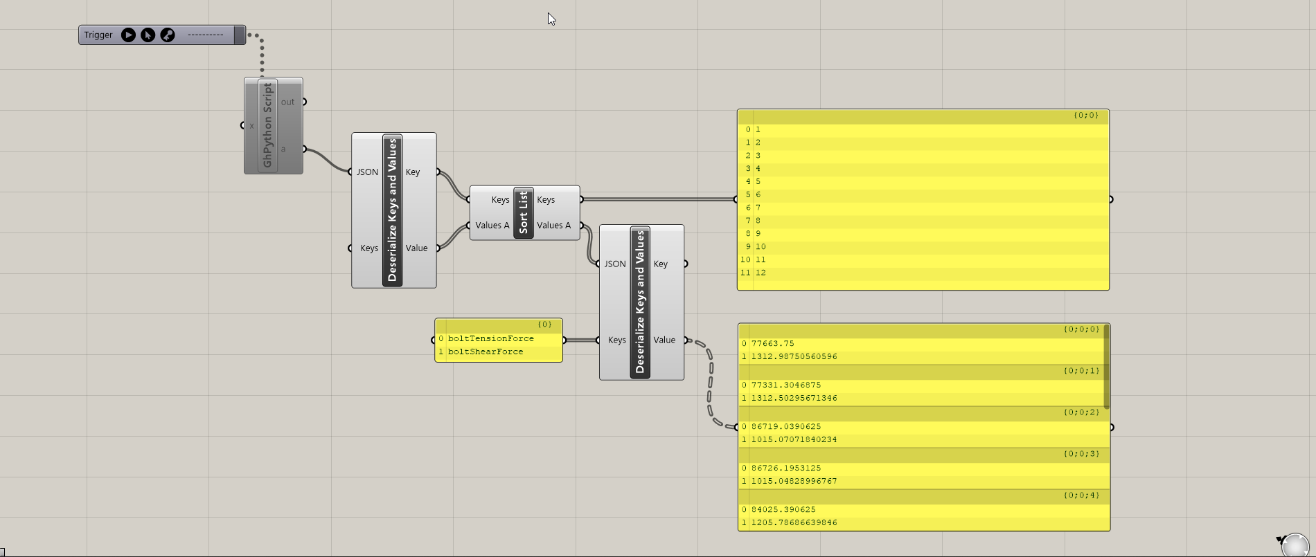
Task: Click the value 86719.0390625
Action: point(785,426)
